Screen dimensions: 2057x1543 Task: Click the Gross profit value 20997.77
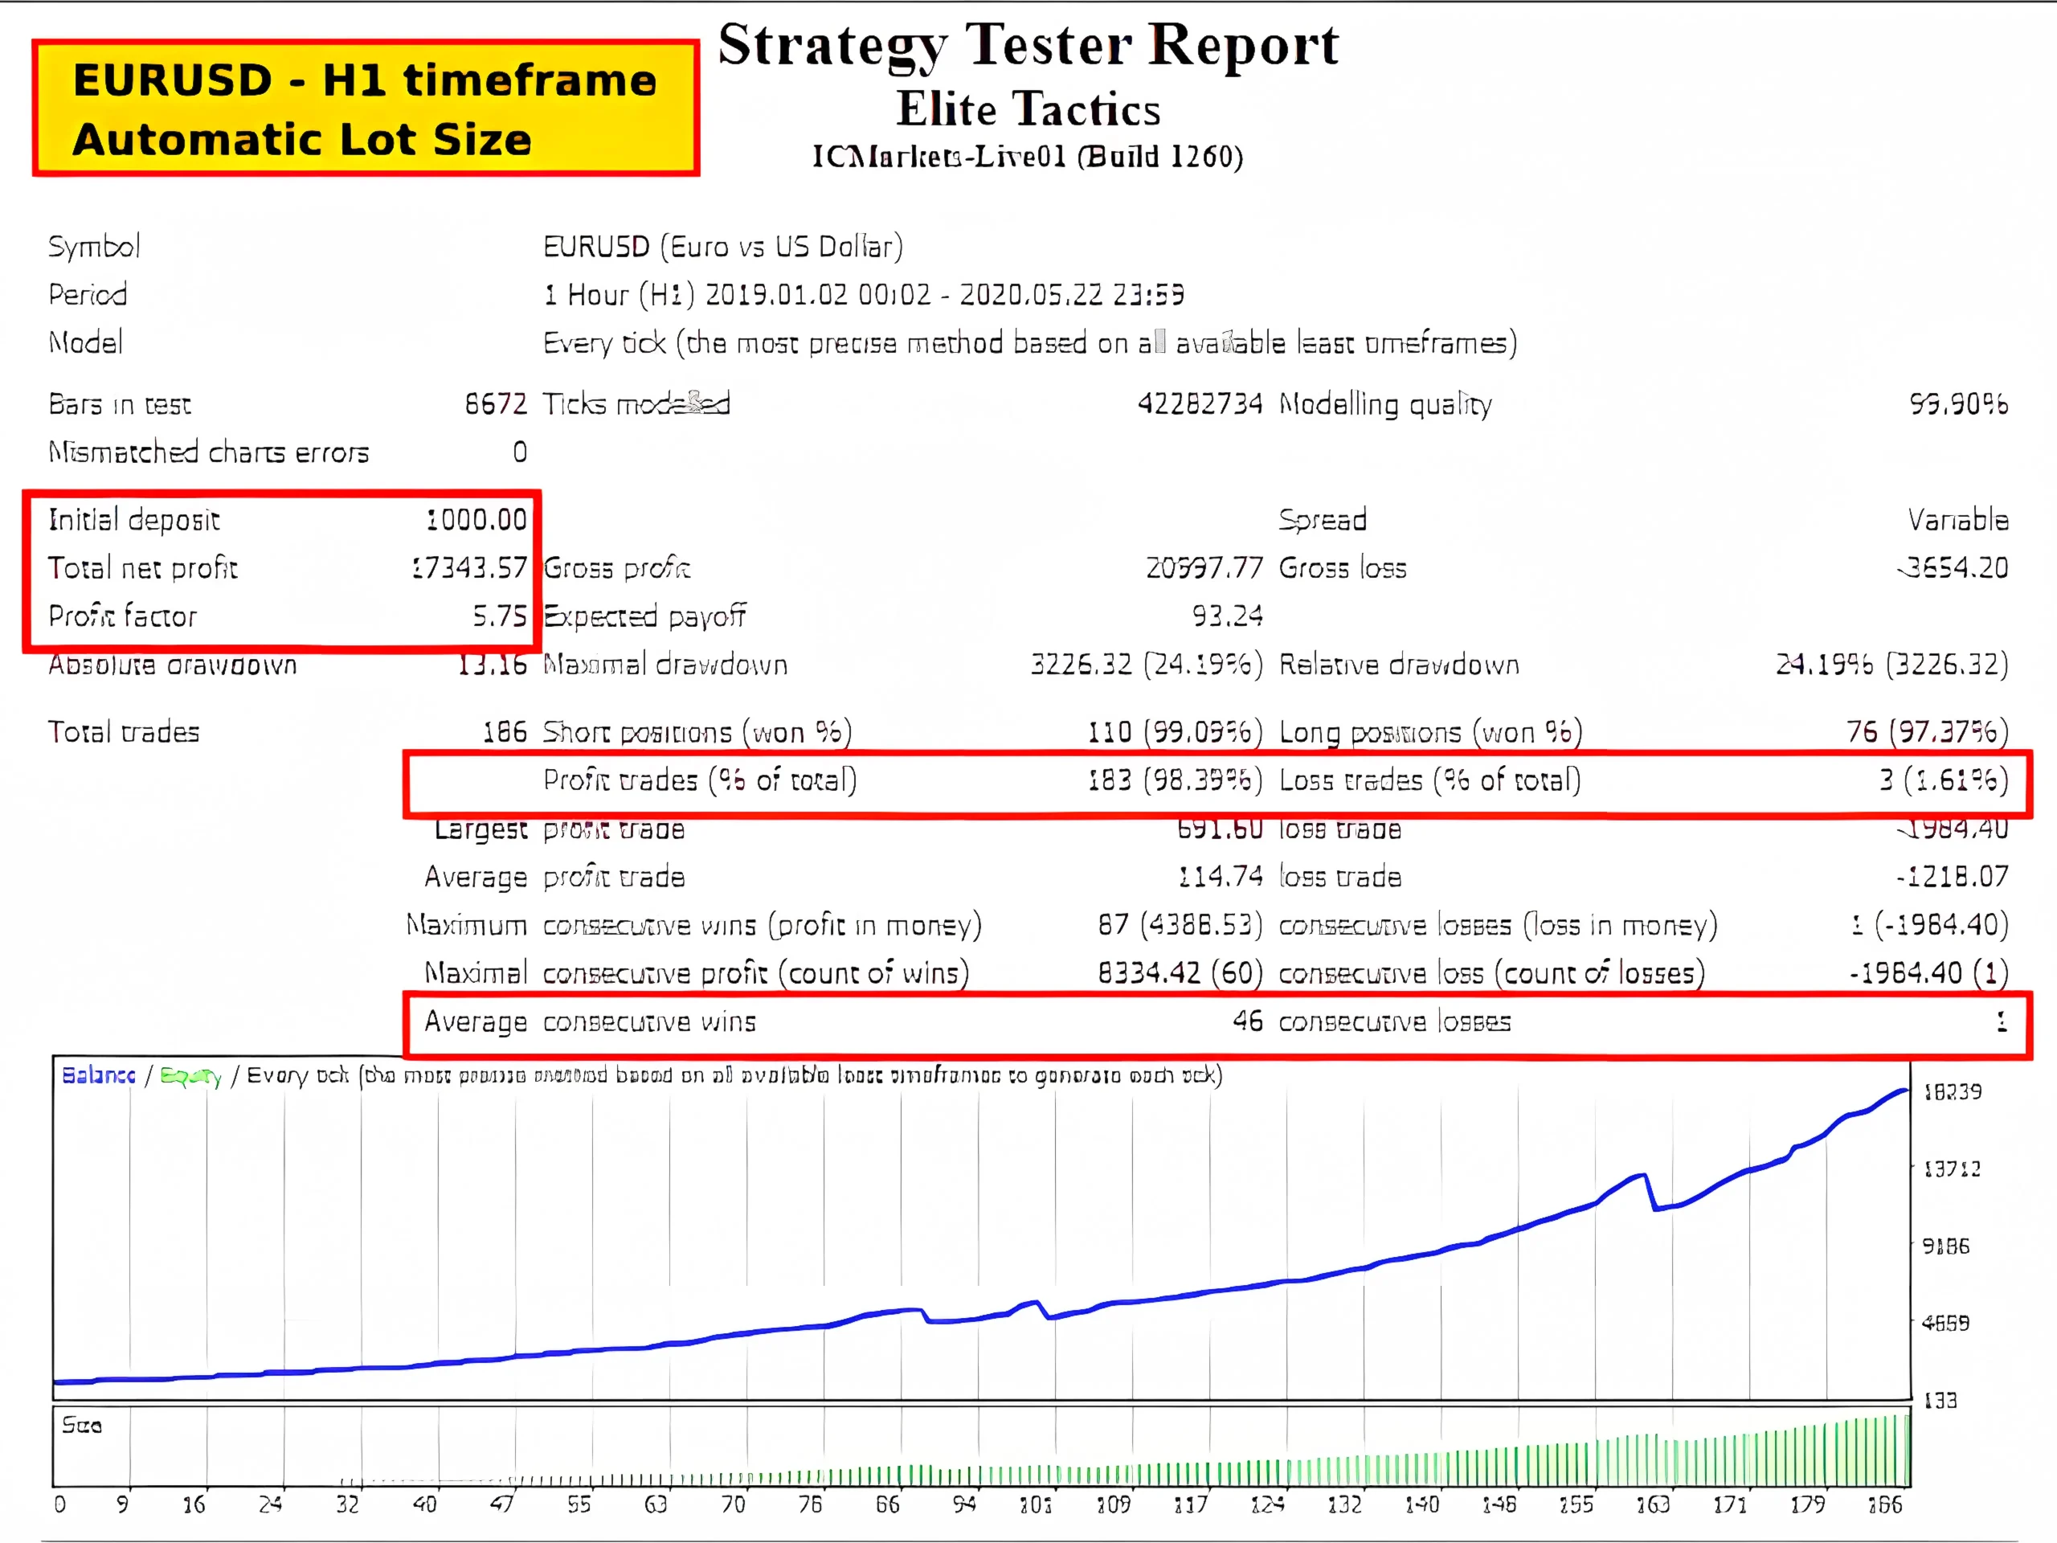tap(1204, 567)
